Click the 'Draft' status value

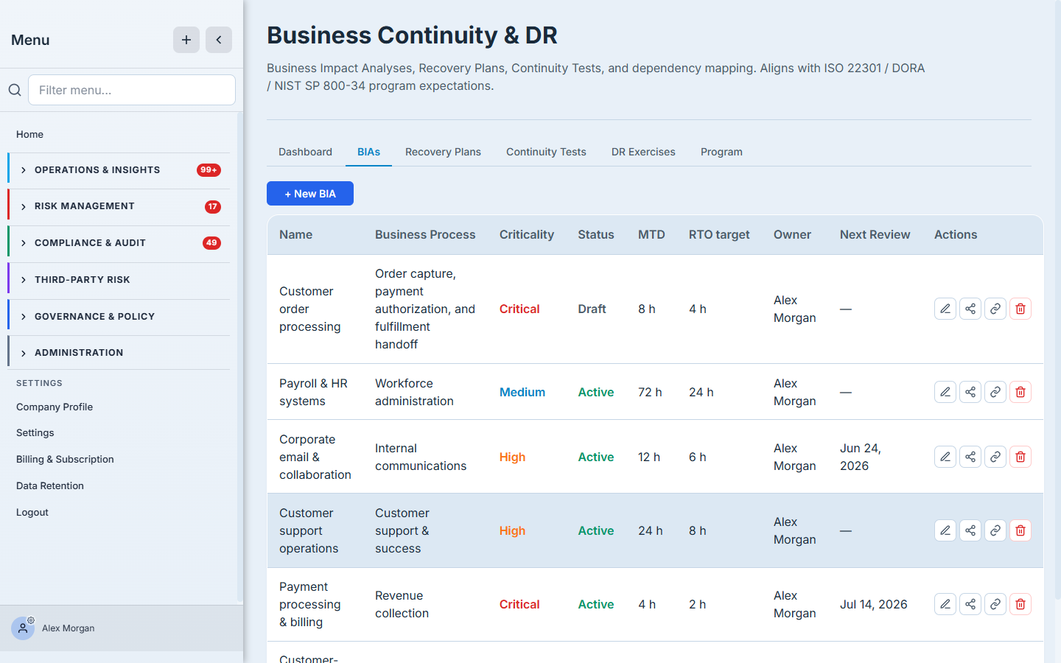(x=592, y=309)
